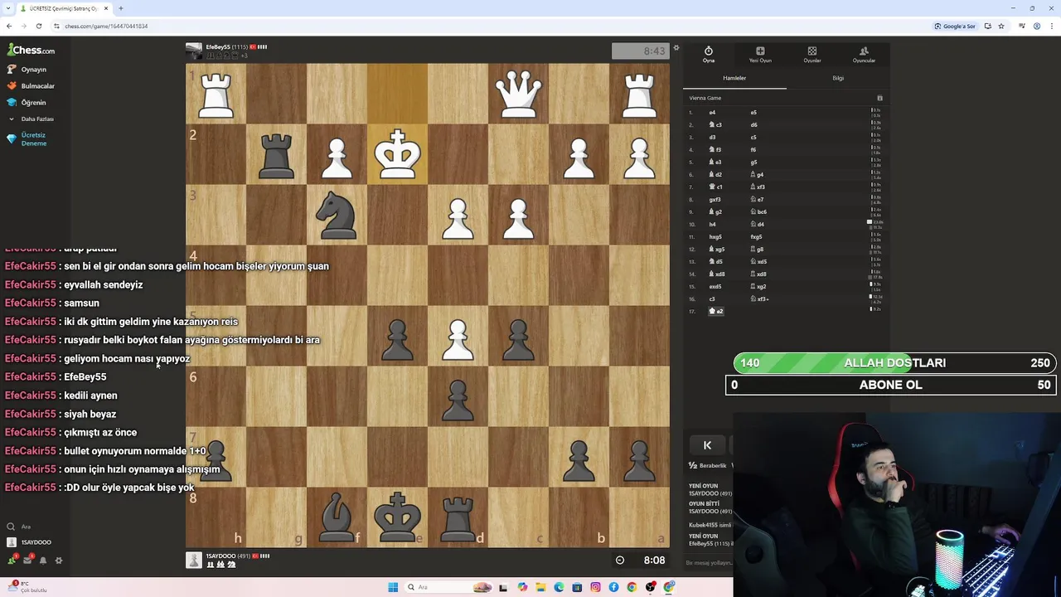Open the Vienna Game opening link
Viewport: 1061px width, 597px height.
click(x=705, y=98)
